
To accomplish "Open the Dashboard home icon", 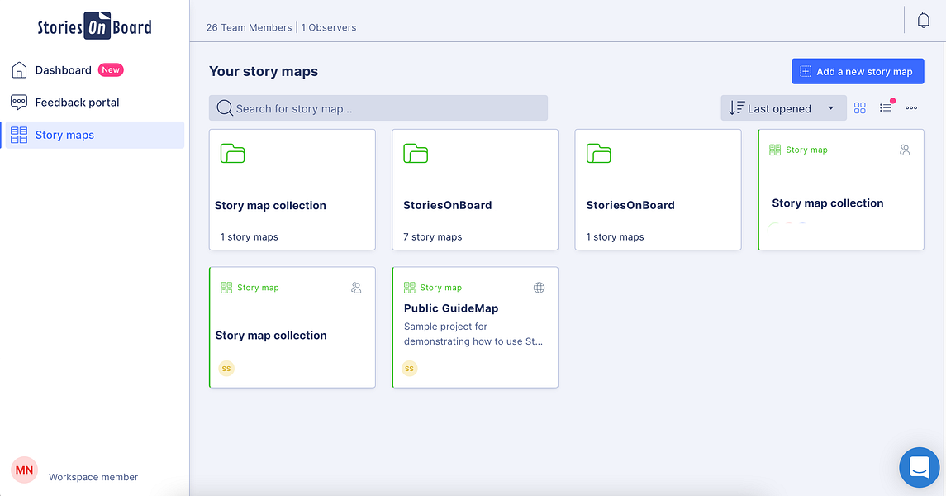I will 19,70.
